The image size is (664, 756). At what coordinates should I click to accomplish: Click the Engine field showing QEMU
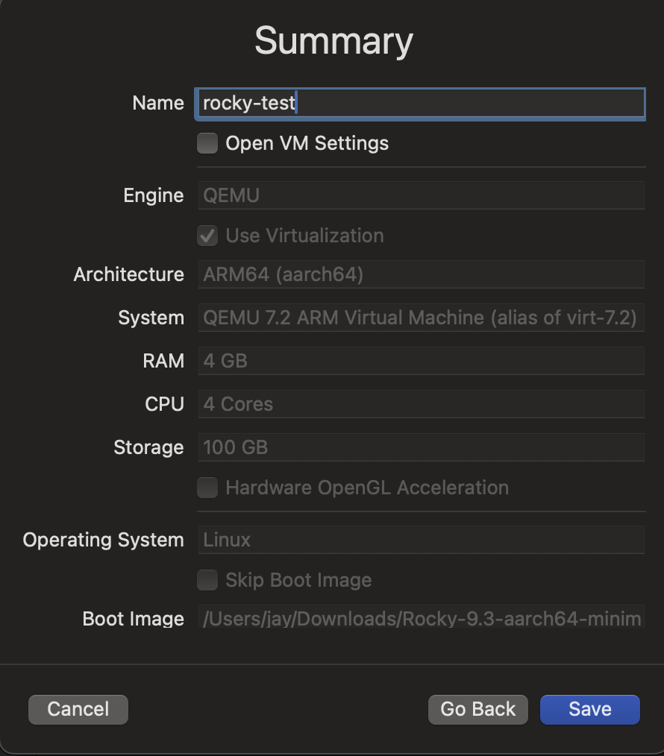(420, 196)
